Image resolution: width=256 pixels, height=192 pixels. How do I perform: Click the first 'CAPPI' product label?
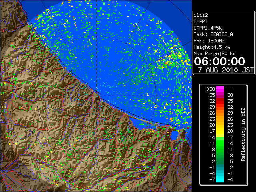tap(200, 22)
